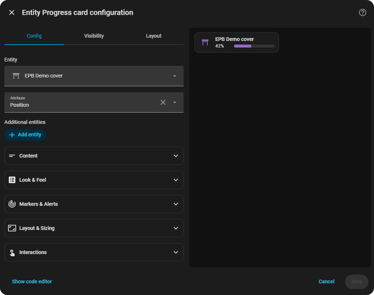
Task: Expand the Look & Feel section
Action: point(94,180)
